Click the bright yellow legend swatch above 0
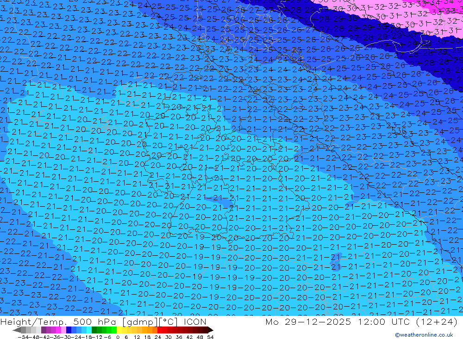 119,330
